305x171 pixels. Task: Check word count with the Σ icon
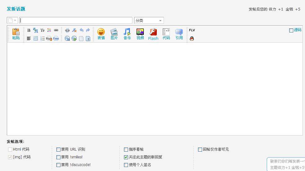[x=88, y=38]
